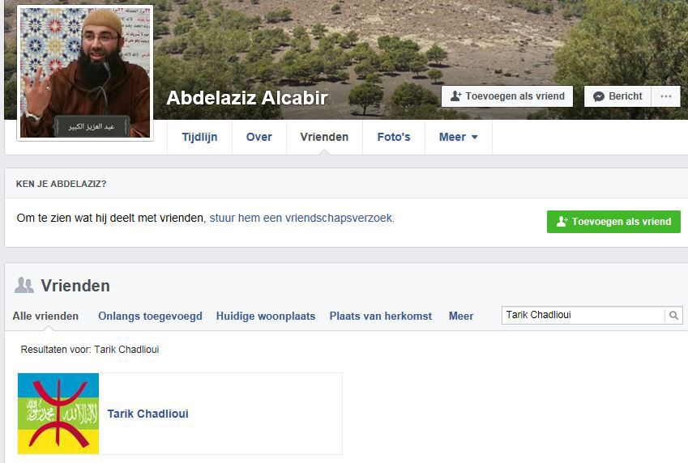Select the Foto's tab

[394, 138]
